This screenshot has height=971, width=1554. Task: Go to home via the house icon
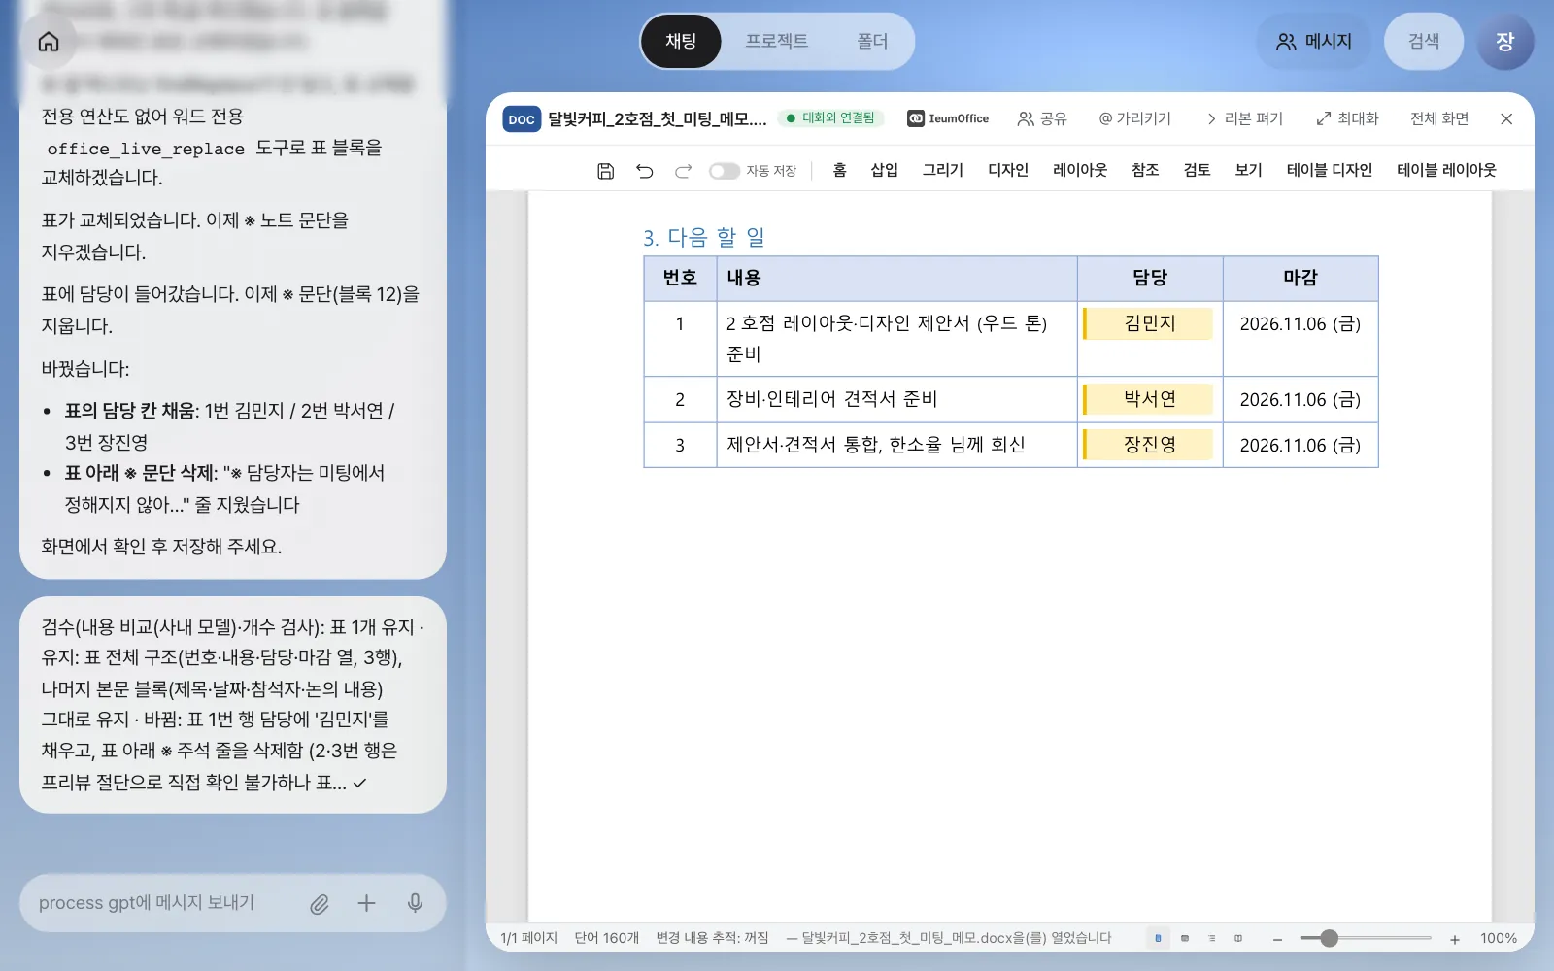point(49,42)
